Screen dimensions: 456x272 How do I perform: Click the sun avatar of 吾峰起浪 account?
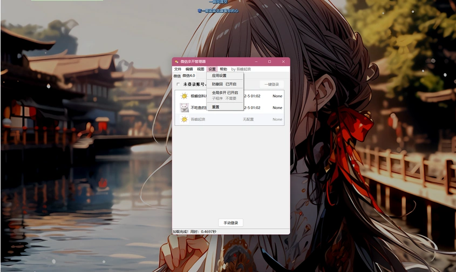184,119
